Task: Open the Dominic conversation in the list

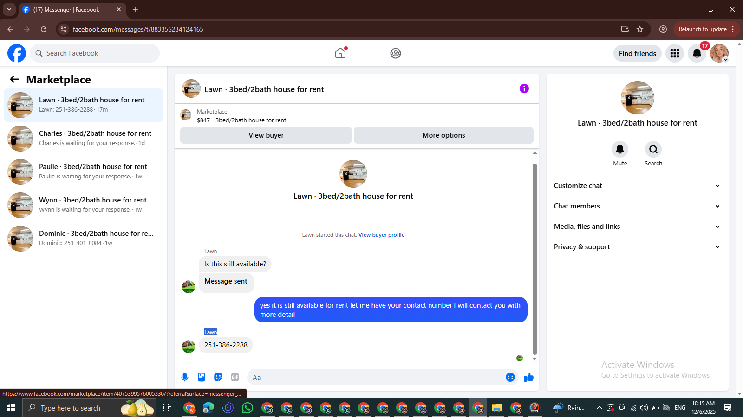Action: (x=84, y=239)
